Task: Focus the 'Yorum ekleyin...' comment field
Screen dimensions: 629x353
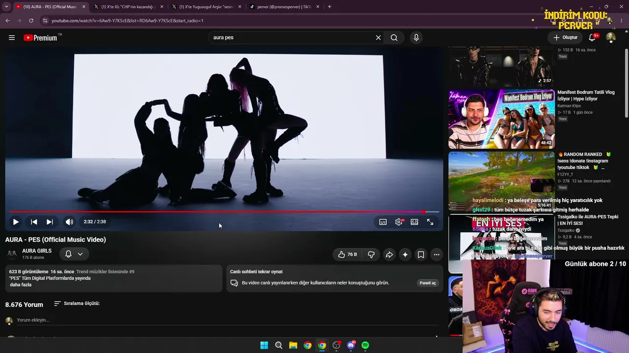Action: (x=227, y=320)
